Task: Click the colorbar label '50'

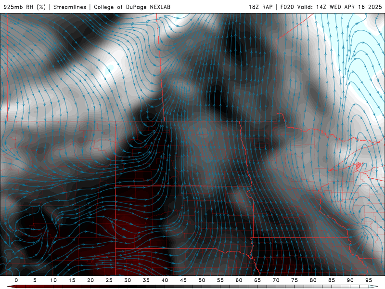Action: (202, 280)
